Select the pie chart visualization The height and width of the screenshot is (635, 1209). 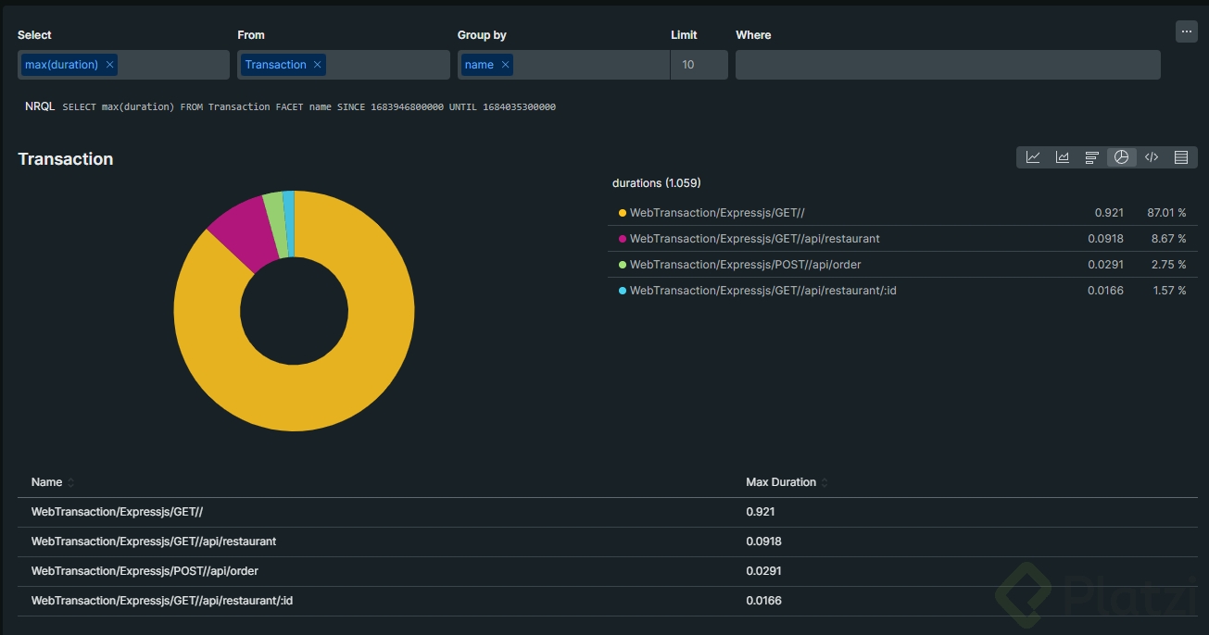[1121, 157]
